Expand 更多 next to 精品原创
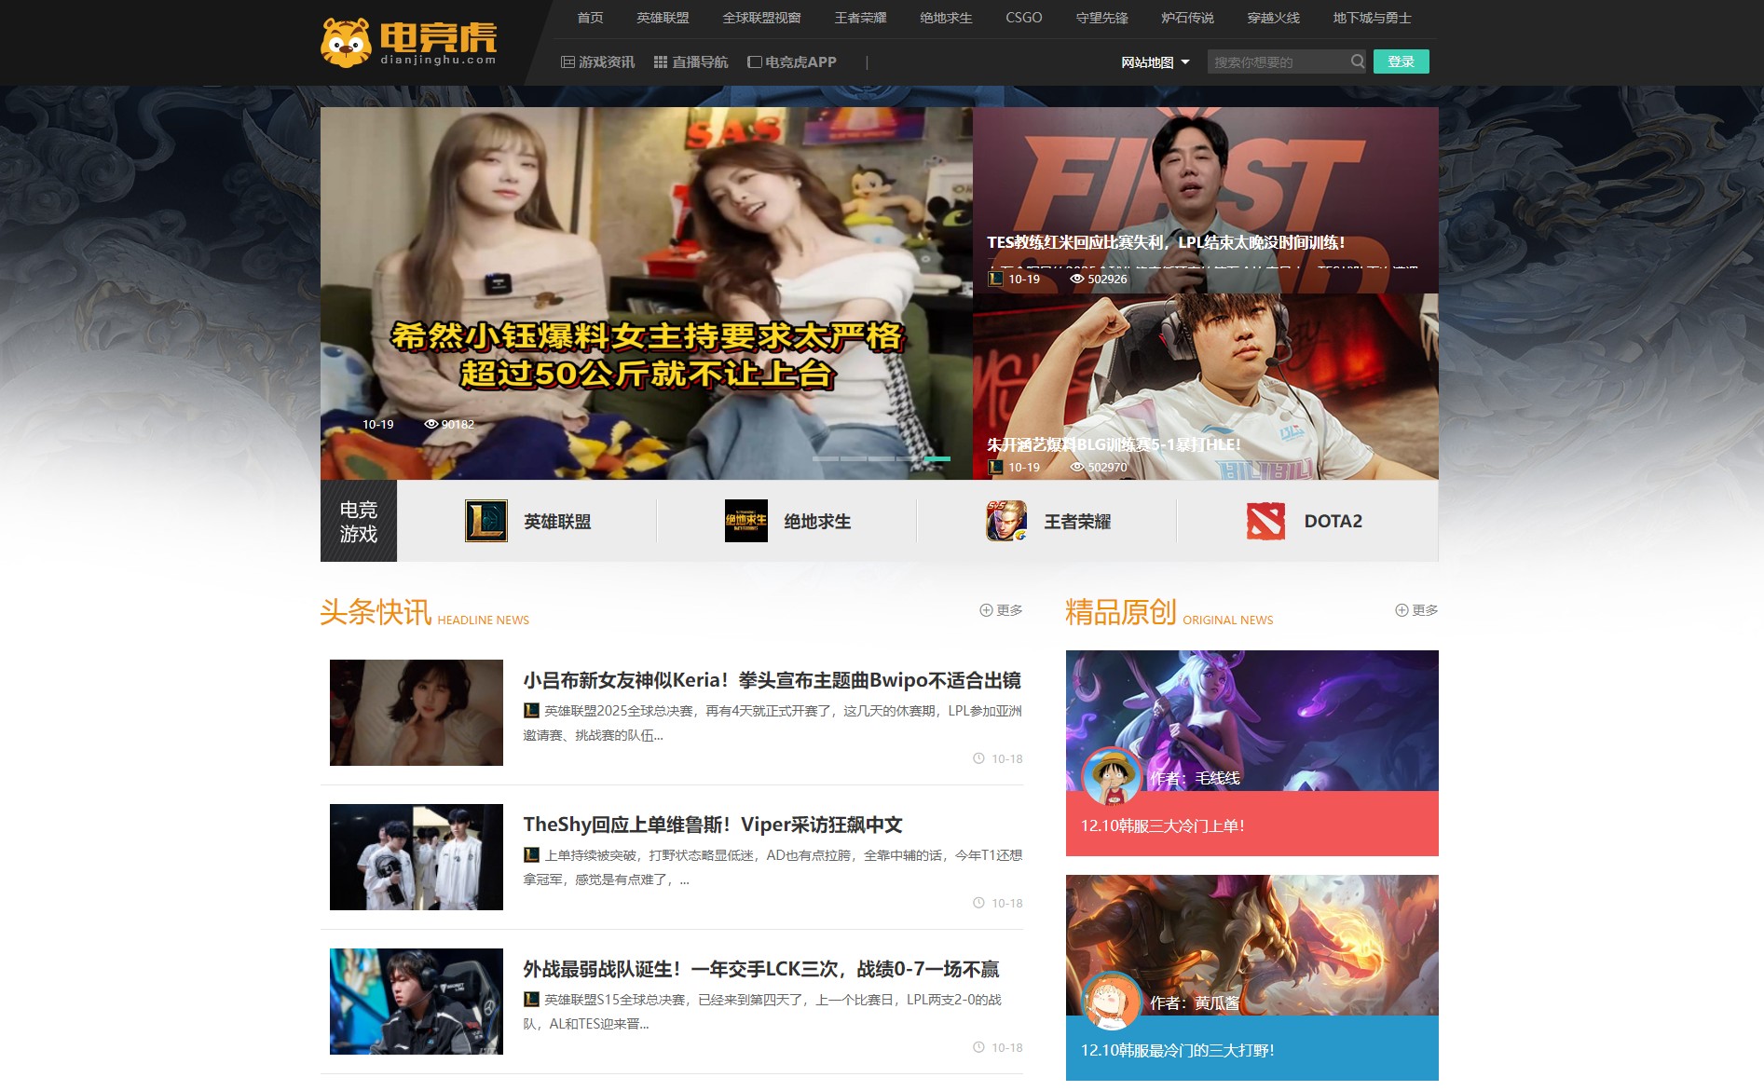1764x1091 pixels. (1416, 610)
